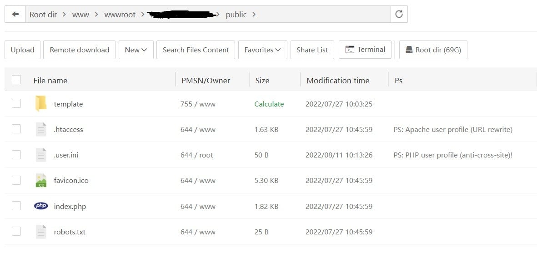The image size is (537, 274).
Task: Open Remote download
Action: pyautogui.click(x=79, y=50)
